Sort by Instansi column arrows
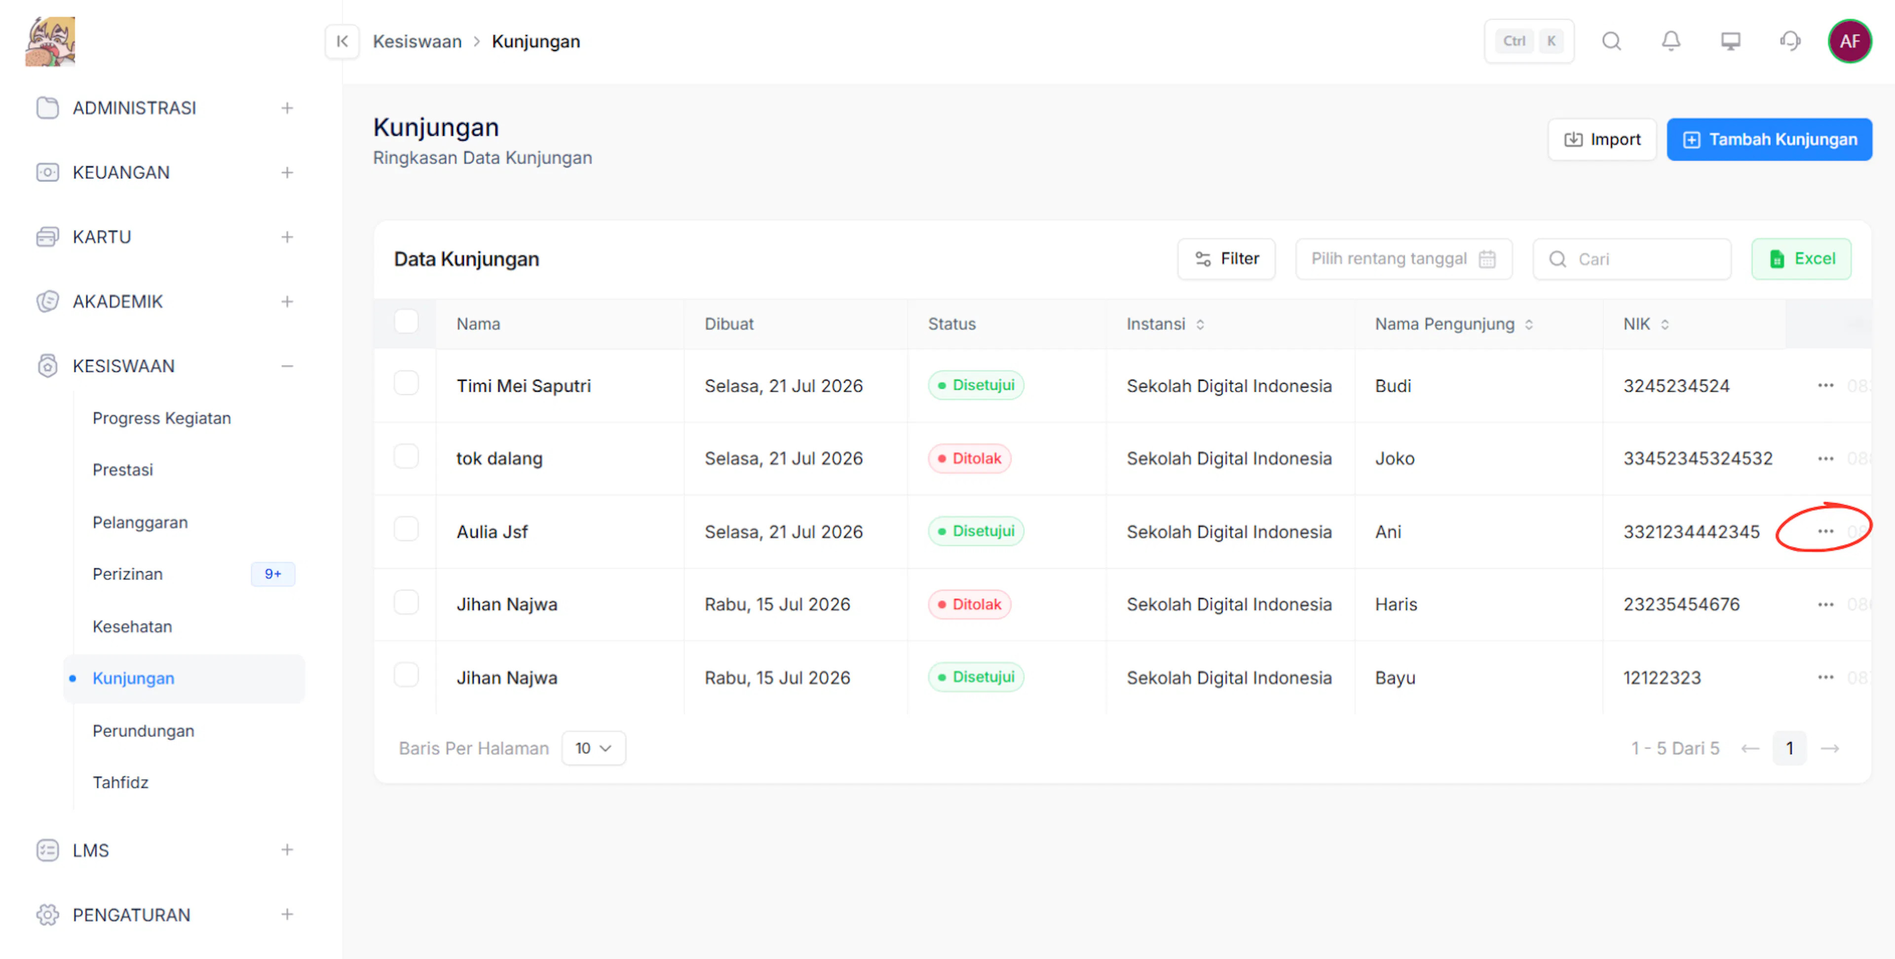The width and height of the screenshot is (1895, 959). point(1200,324)
